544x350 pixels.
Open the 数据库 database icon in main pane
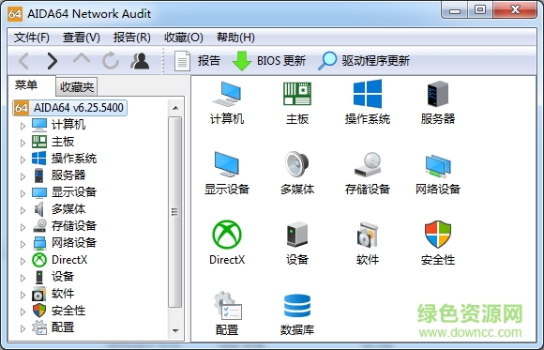[297, 306]
